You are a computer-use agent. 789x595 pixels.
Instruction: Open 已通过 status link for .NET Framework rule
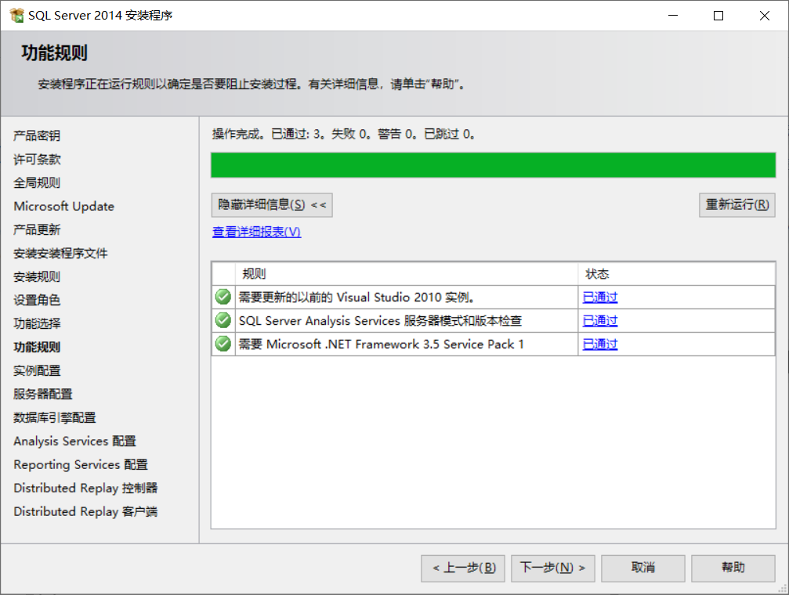[600, 344]
